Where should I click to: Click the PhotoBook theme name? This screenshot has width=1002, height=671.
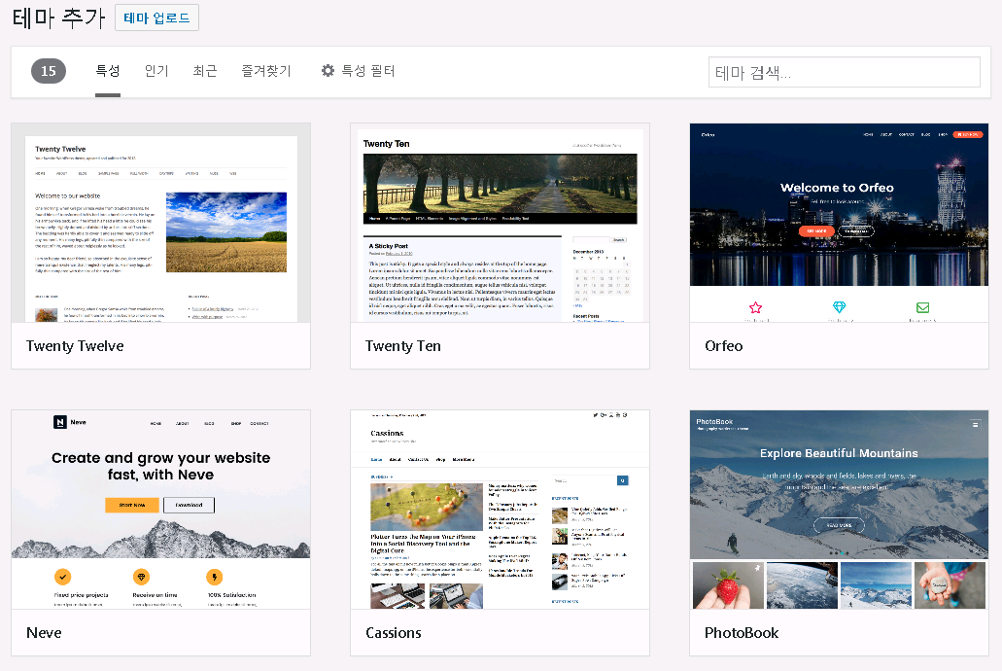pyautogui.click(x=742, y=633)
